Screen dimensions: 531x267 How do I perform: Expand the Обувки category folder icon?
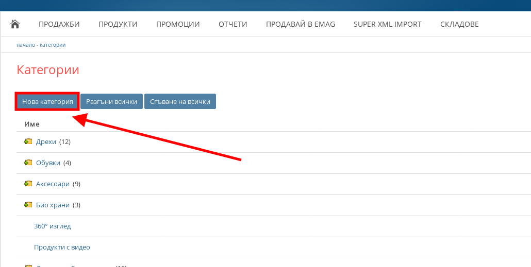point(28,163)
